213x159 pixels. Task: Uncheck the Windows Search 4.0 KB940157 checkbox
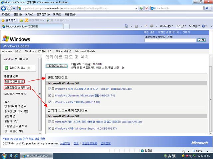tap(50, 128)
